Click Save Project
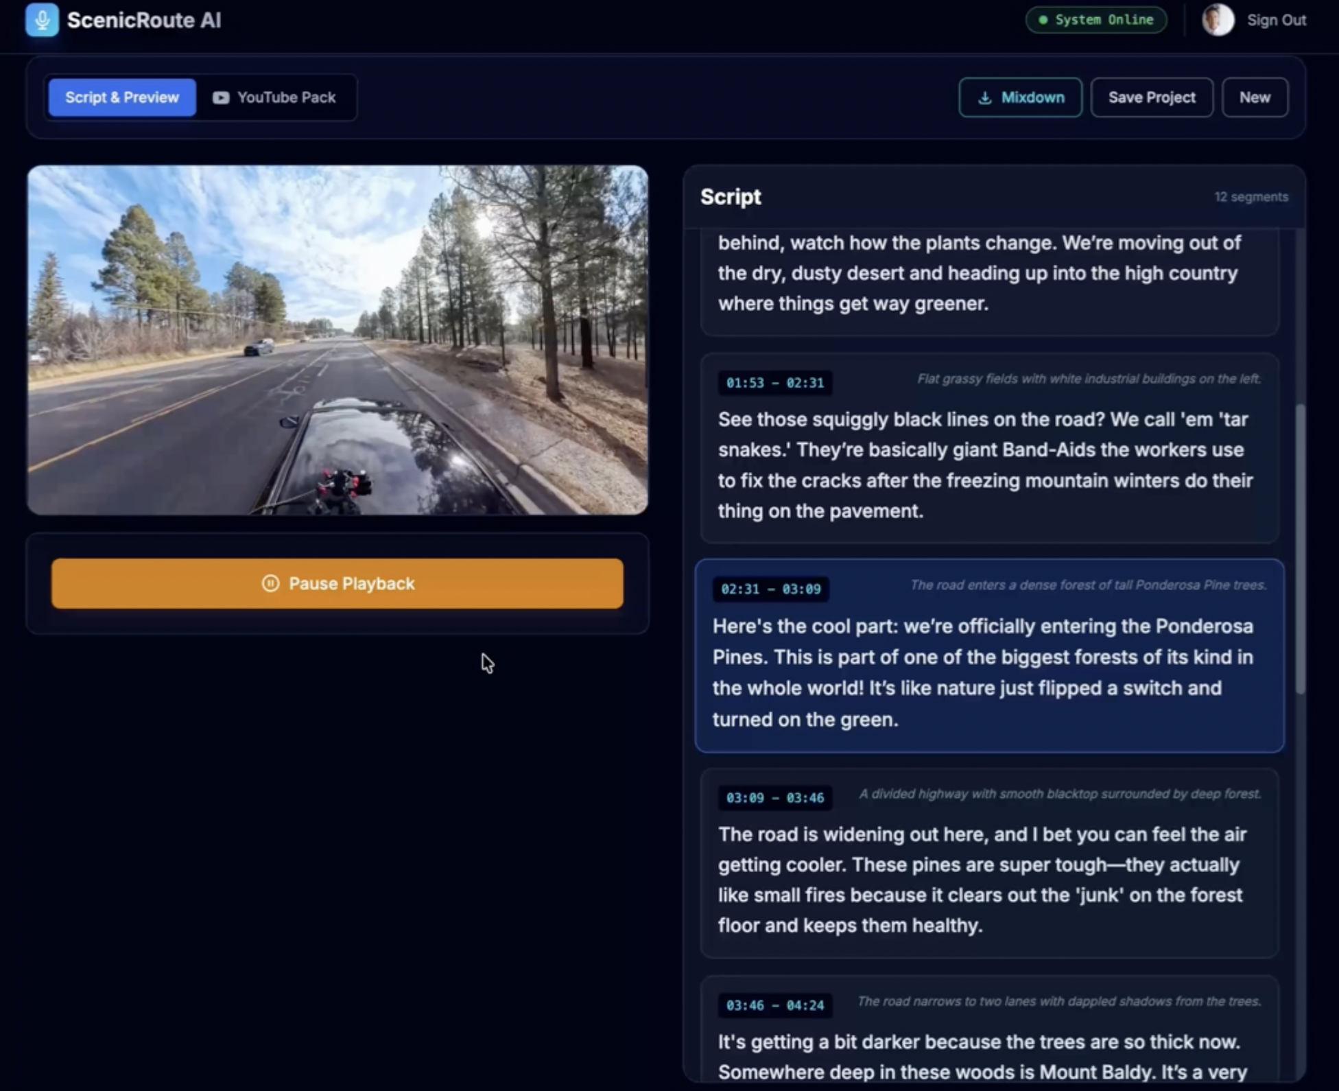The image size is (1339, 1091). (1151, 97)
